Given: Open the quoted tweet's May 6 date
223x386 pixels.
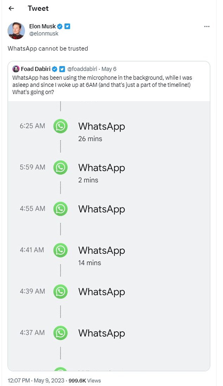Looking at the screenshot, I should click(x=109, y=69).
